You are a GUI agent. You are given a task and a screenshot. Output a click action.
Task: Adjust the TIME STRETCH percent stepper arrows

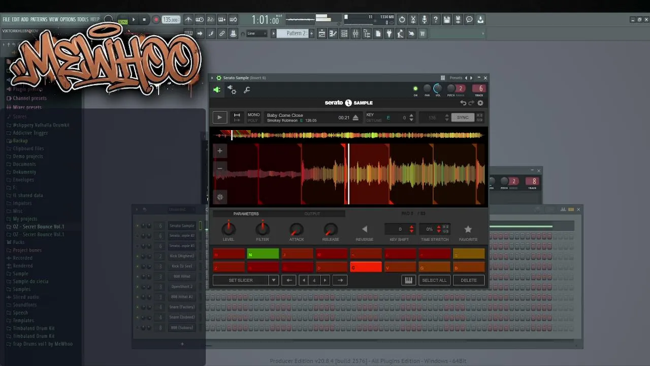439,229
